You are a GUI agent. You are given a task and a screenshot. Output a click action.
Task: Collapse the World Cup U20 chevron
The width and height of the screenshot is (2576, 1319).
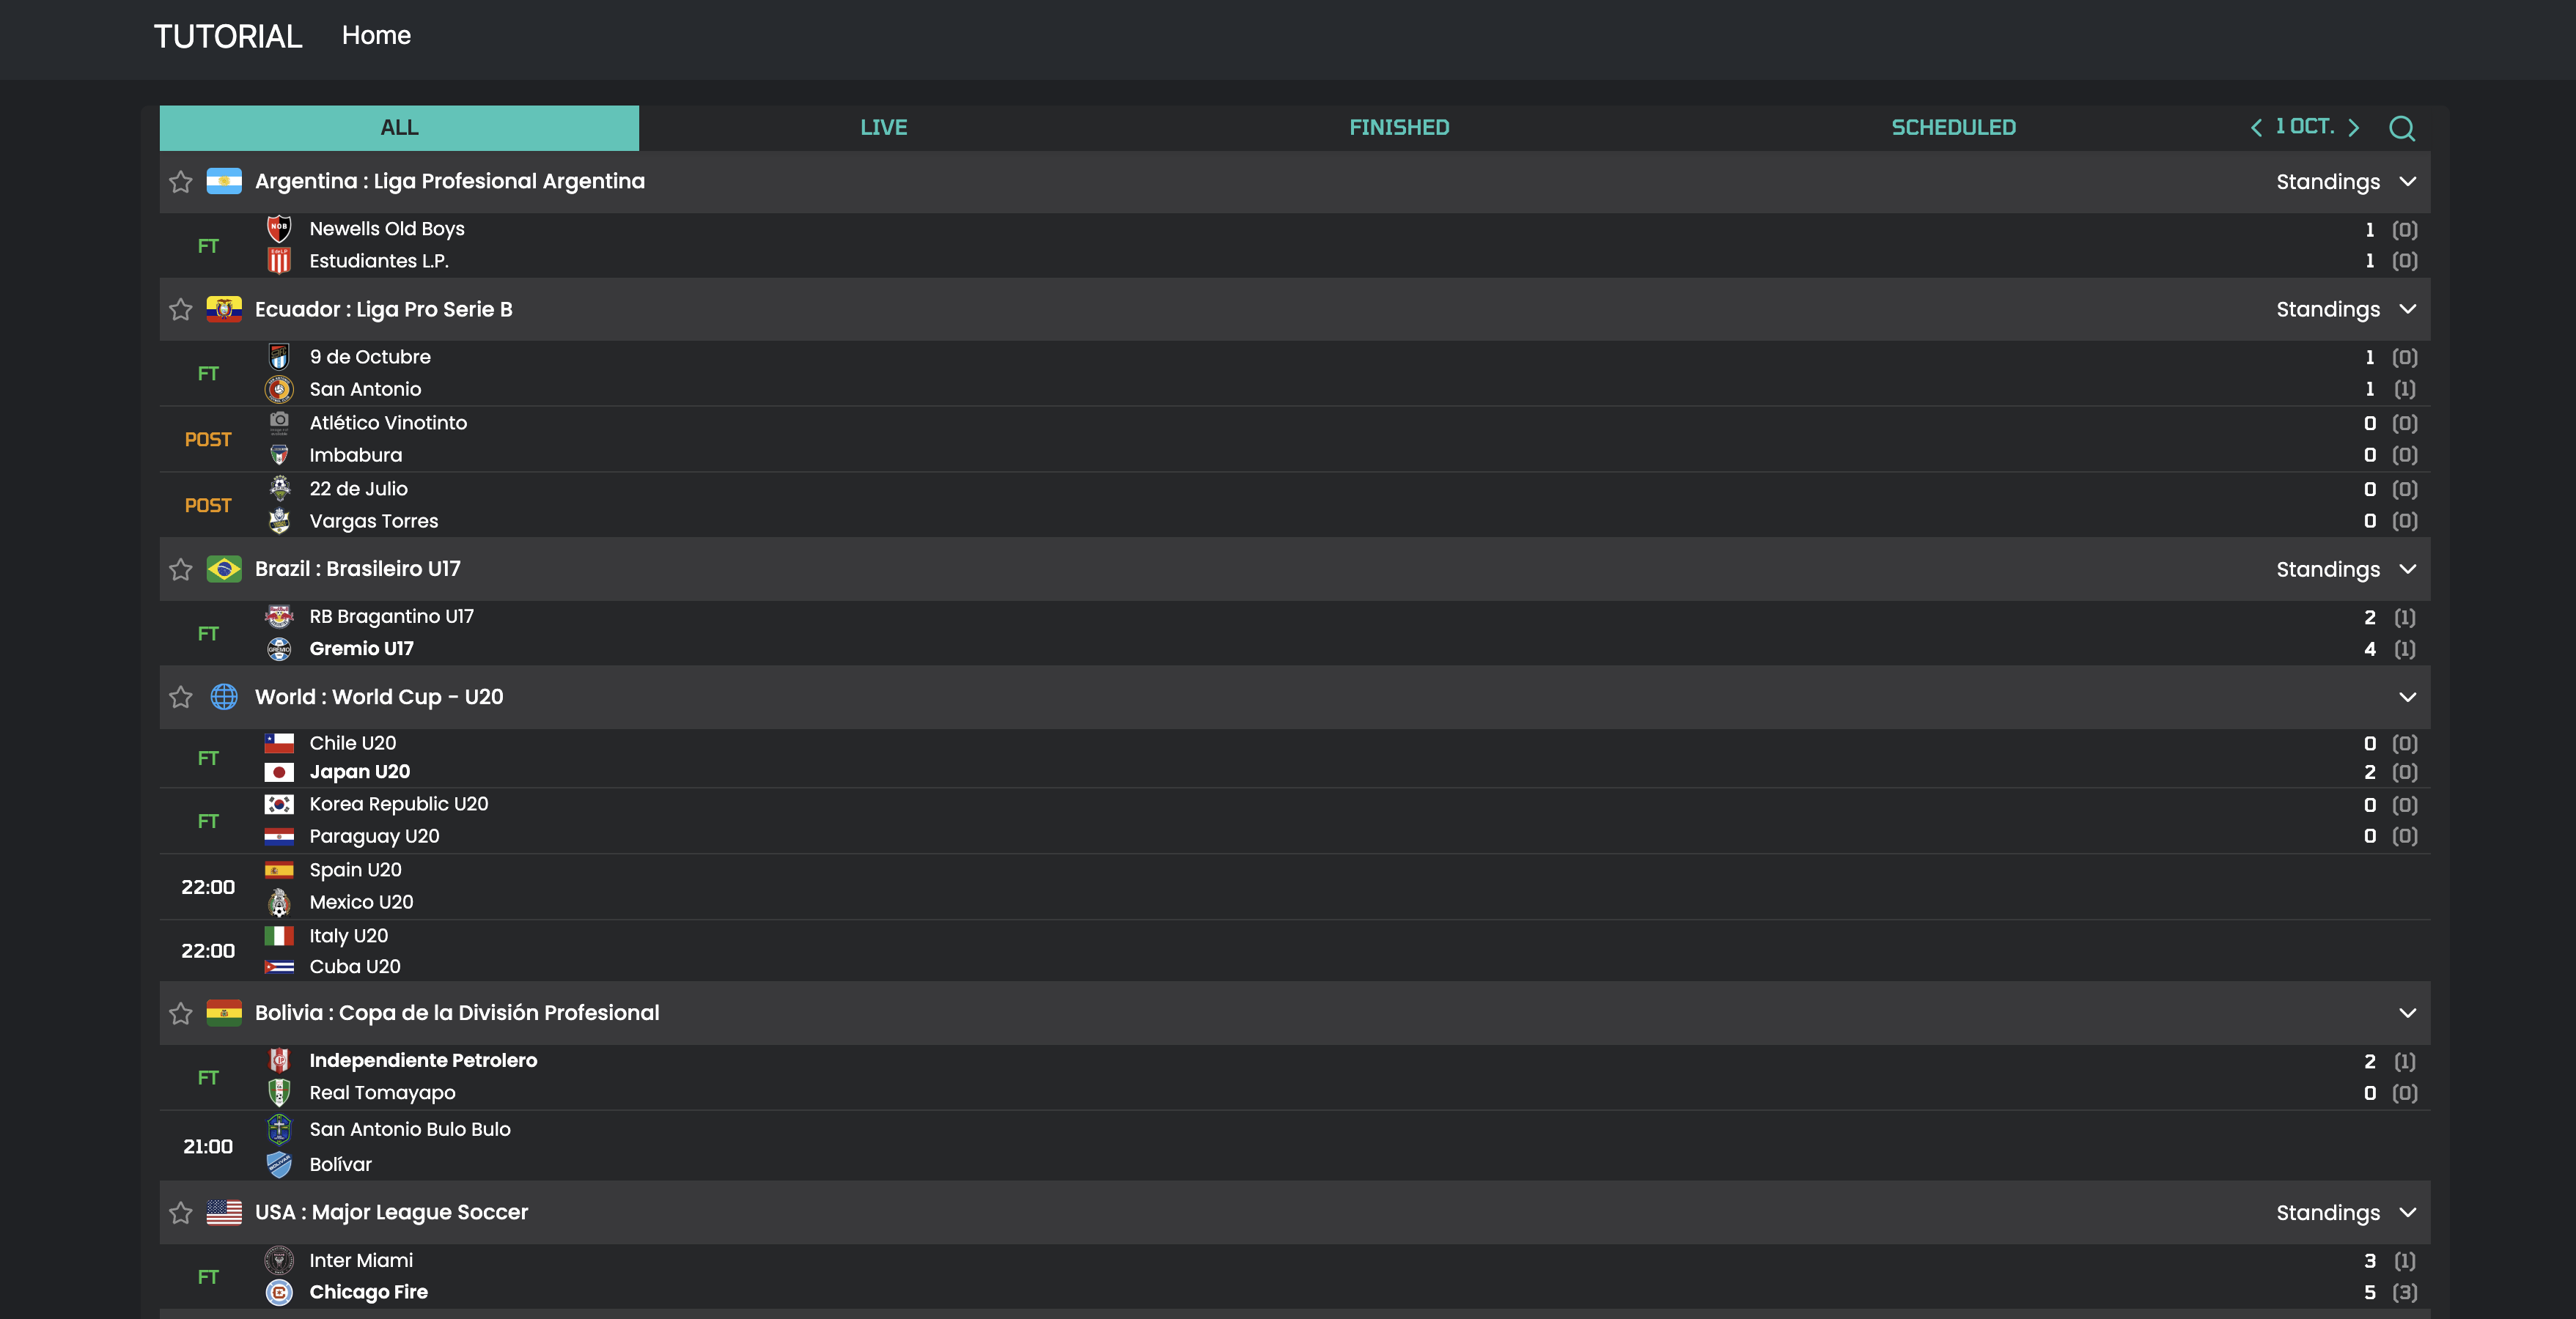[2407, 696]
